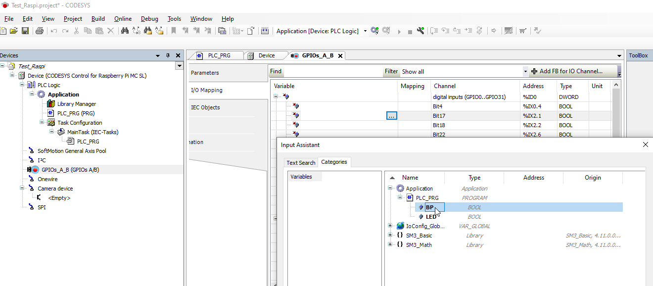
Task: Start the application with the play icon
Action: [x=399, y=31]
